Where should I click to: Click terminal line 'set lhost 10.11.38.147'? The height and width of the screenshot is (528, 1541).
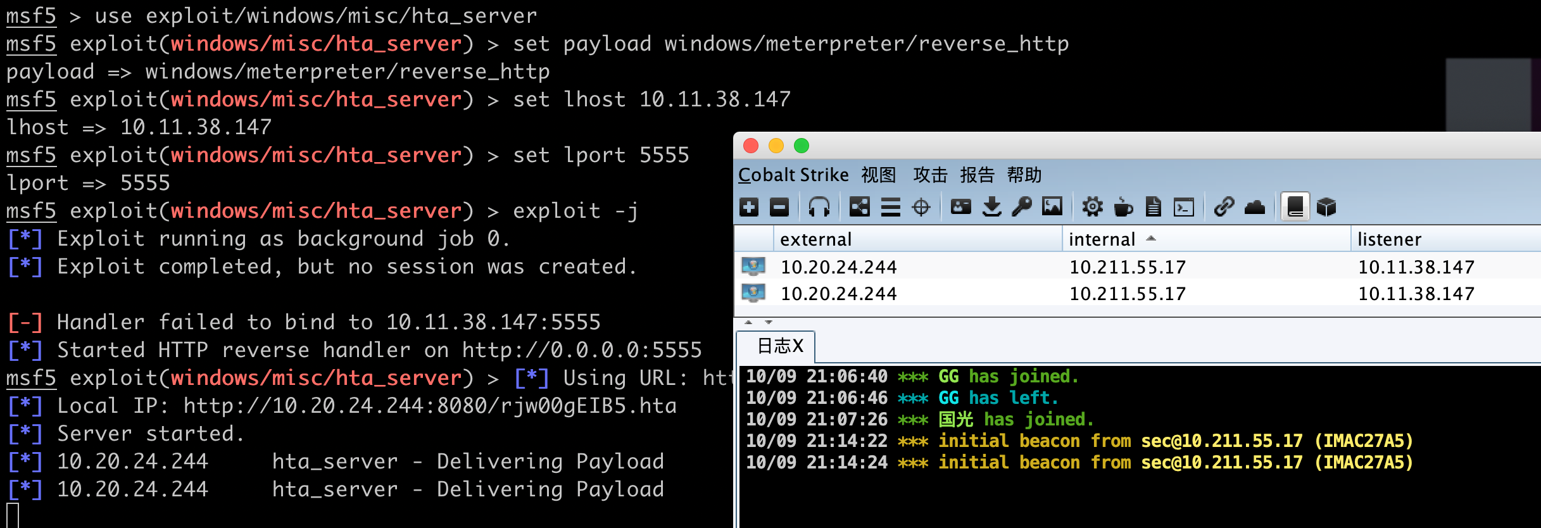click(651, 99)
